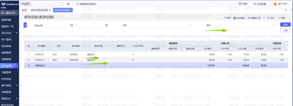
Task: Click the 仓库编码 column header
Action: click(x=41, y=46)
